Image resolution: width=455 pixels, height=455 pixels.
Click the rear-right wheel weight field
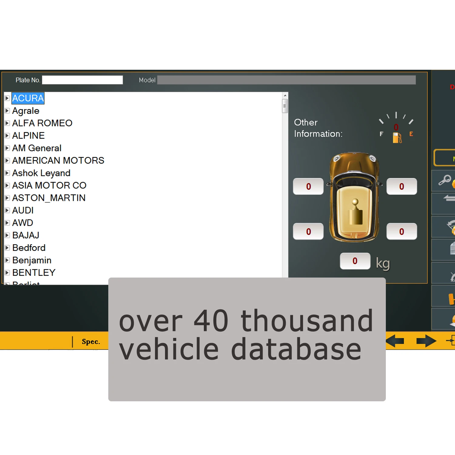coord(402,231)
